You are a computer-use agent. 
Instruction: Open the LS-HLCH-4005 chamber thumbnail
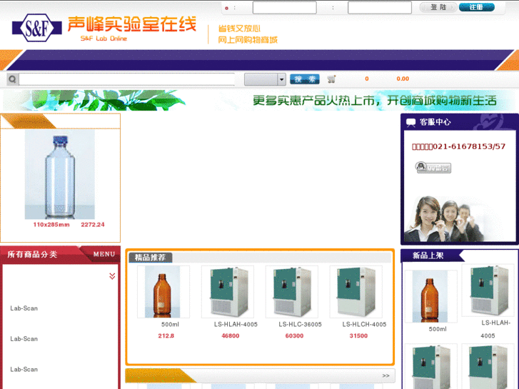(x=356, y=292)
